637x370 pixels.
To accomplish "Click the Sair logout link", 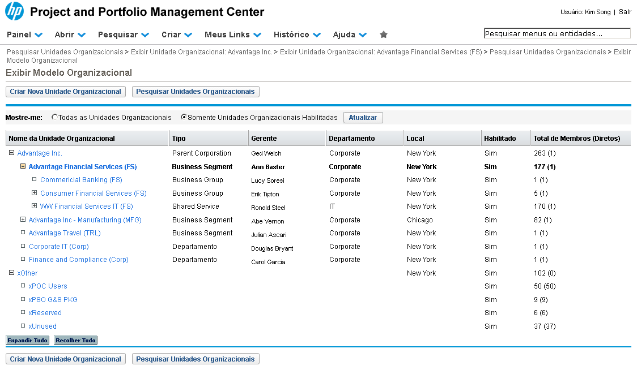I will (x=625, y=12).
